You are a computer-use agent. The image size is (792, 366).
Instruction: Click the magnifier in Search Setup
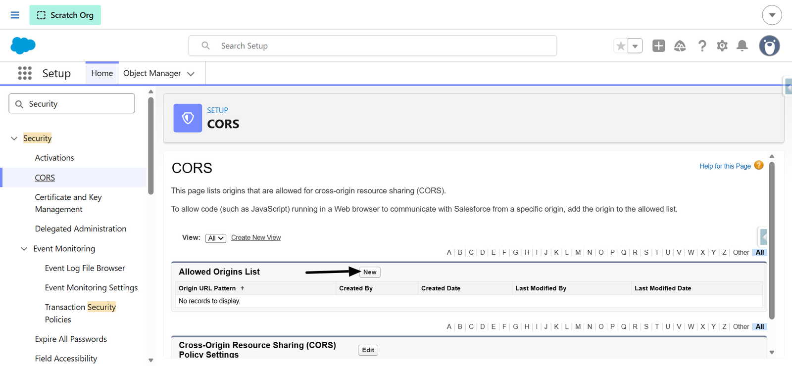coord(205,46)
